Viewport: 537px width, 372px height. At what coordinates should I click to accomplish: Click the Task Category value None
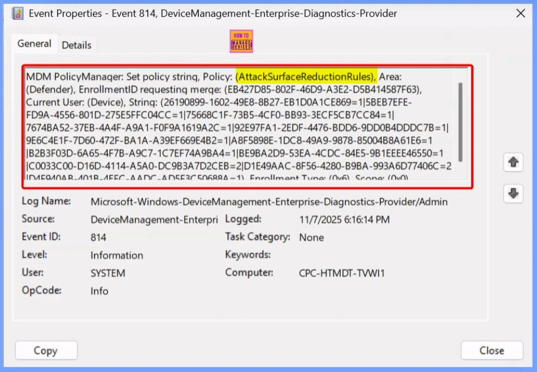tap(312, 237)
